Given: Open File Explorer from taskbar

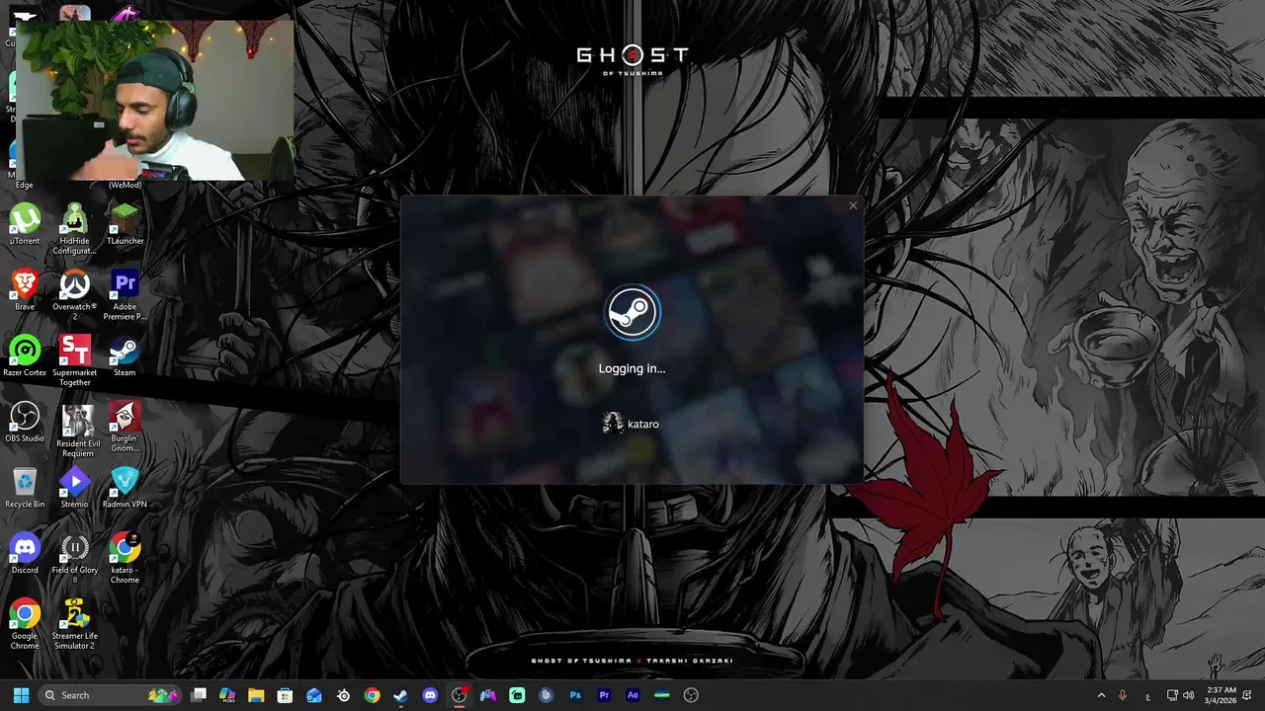Looking at the screenshot, I should tap(256, 695).
